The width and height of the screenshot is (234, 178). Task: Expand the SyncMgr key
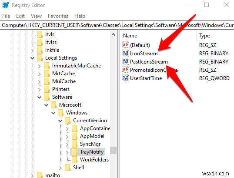pos(67,144)
